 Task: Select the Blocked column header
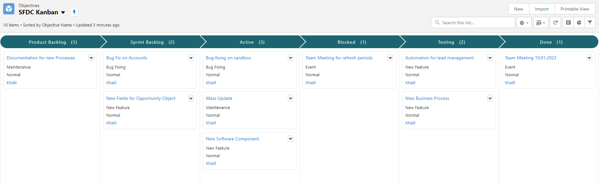click(351, 42)
